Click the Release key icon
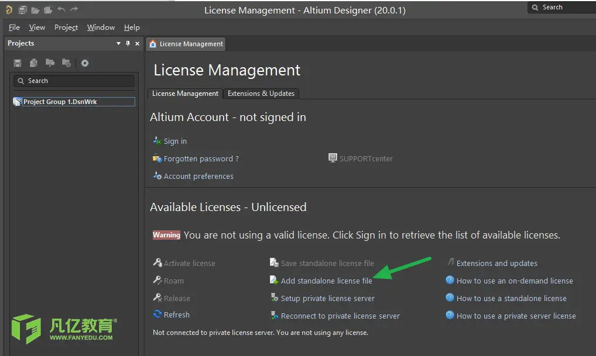Image resolution: width=596 pixels, height=356 pixels. tap(157, 298)
